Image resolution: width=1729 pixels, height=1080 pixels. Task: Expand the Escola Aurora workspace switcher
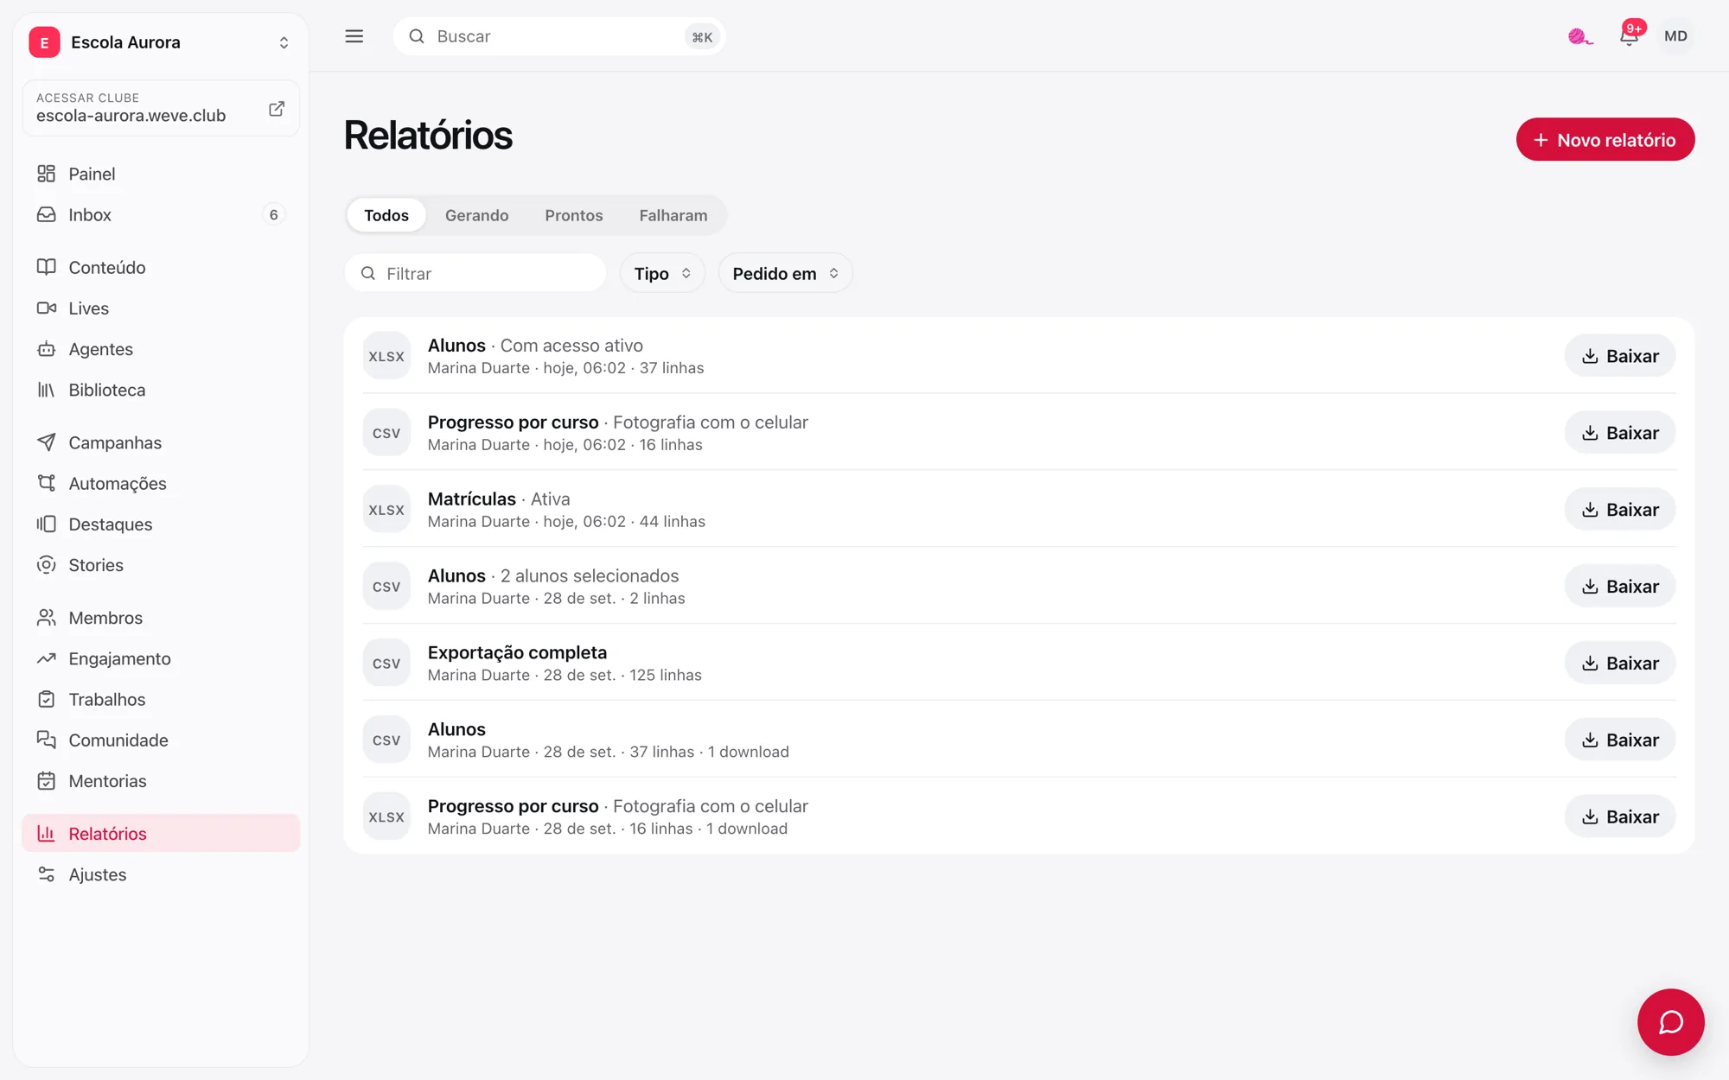coord(161,42)
